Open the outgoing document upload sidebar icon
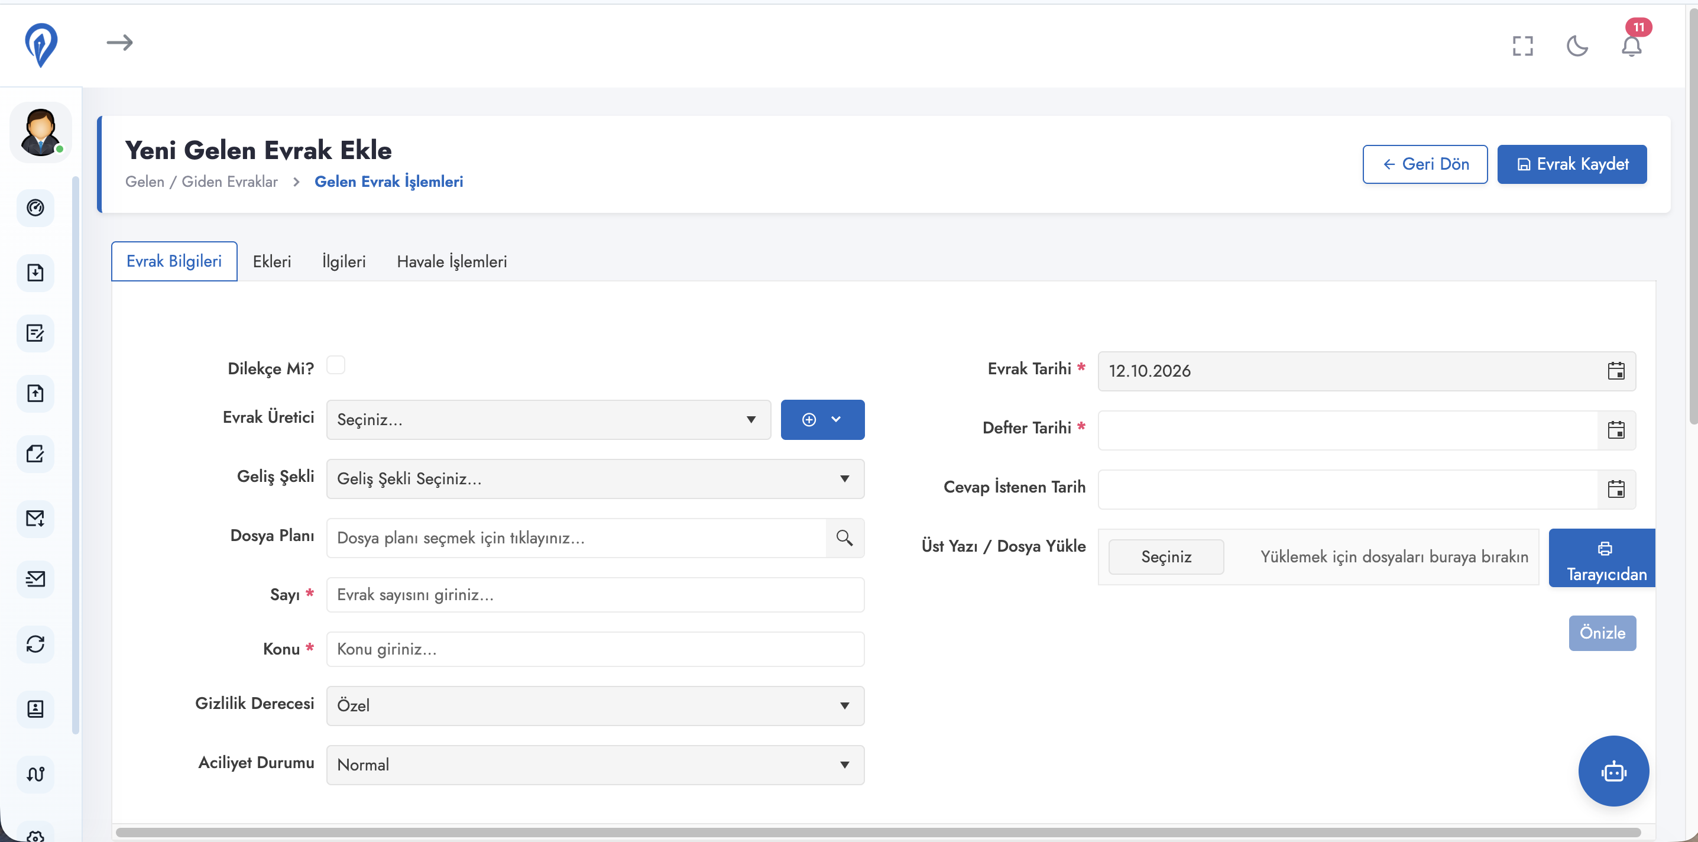This screenshot has height=842, width=1698. [x=35, y=393]
